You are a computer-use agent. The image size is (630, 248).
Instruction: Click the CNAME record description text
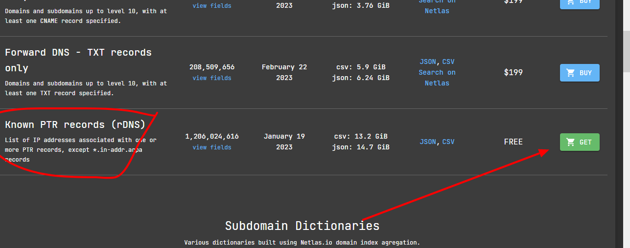point(86,16)
